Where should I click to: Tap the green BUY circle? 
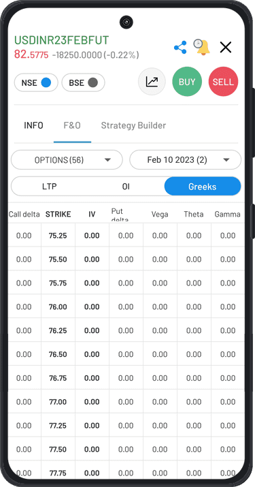coord(187,82)
